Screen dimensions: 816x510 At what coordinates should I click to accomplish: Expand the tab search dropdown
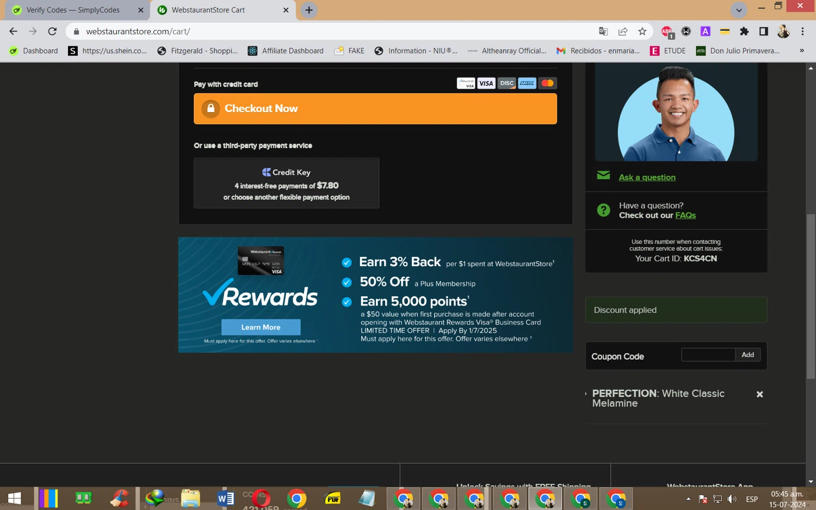[x=739, y=10]
